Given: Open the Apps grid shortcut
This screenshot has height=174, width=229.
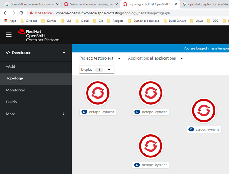Looking at the screenshot, I should click(10, 21).
